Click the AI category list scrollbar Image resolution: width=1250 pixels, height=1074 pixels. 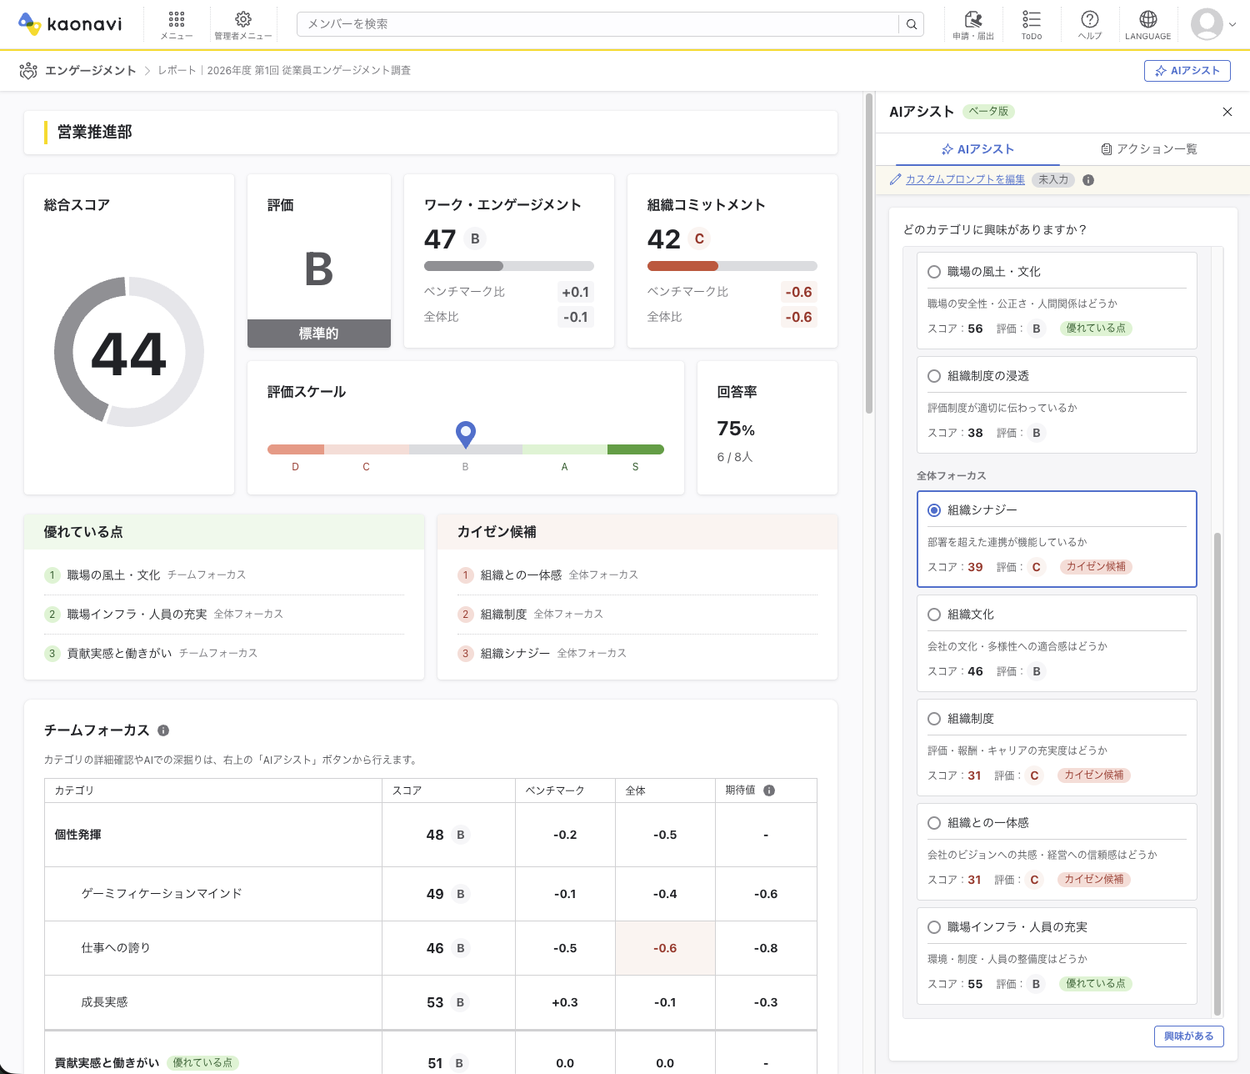(x=1217, y=773)
